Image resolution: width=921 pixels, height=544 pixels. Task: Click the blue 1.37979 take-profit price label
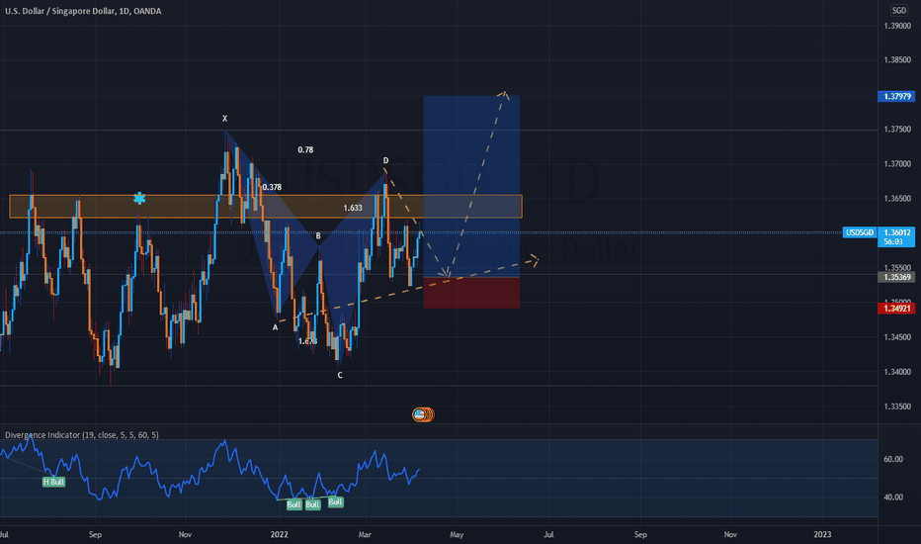coord(895,96)
